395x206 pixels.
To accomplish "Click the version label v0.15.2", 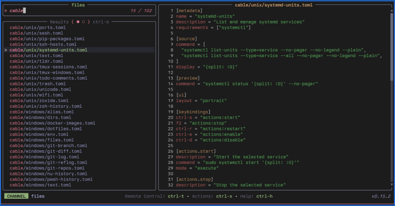I will tap(381, 196).
